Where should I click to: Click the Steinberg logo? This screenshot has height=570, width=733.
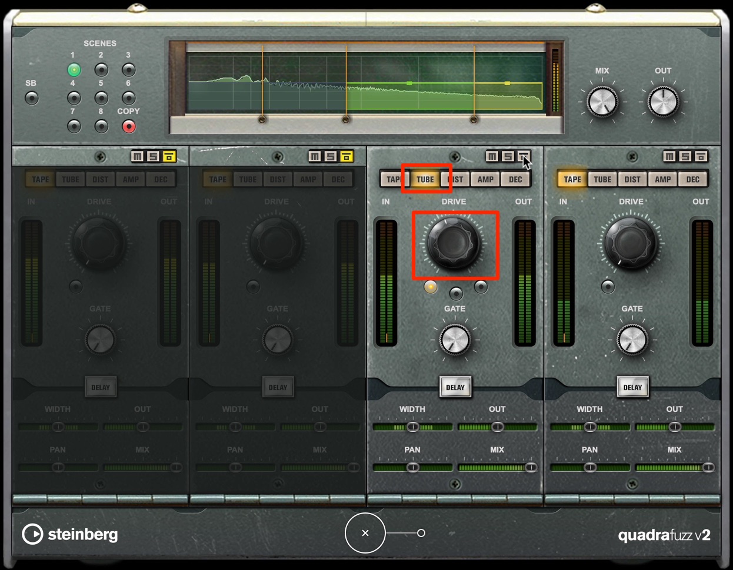pos(70,534)
